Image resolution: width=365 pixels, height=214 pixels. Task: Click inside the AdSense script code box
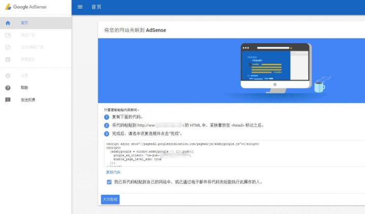pyautogui.click(x=234, y=154)
